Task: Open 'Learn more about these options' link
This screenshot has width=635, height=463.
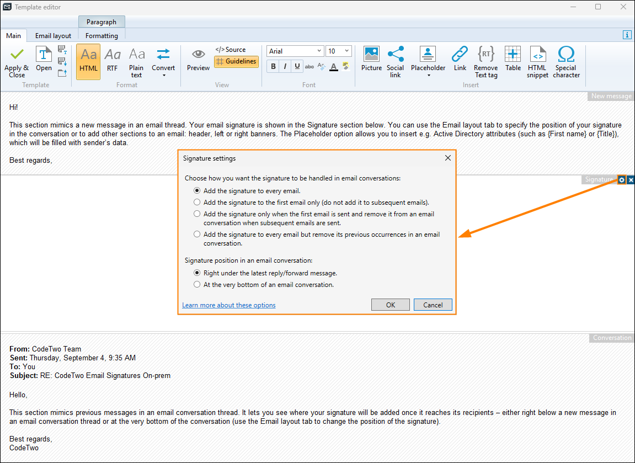Action: pos(228,305)
